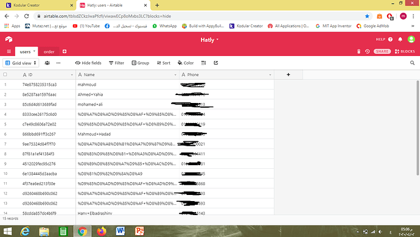Show more bookmarks chevron
The height and width of the screenshot is (237, 420).
pyautogui.click(x=413, y=26)
